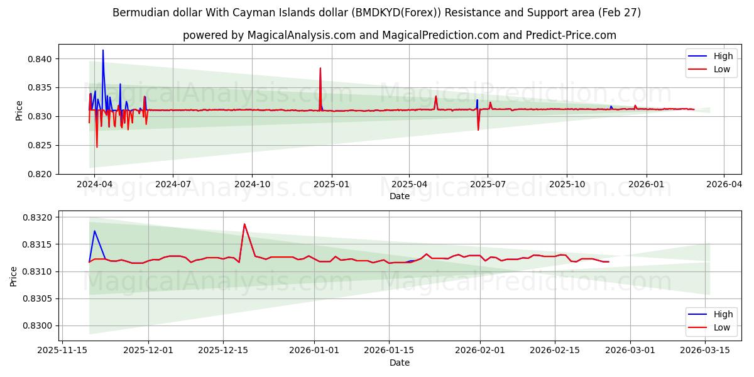Click the 'Date' x-axis title of top chart

400,196
